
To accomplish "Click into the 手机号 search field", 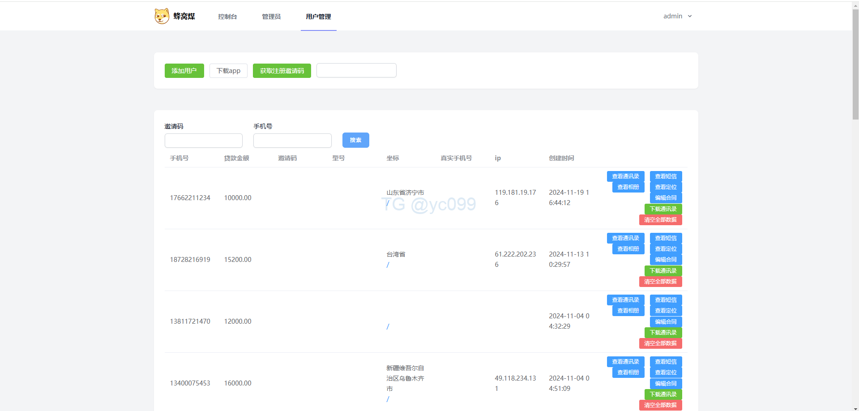I will tap(292, 141).
